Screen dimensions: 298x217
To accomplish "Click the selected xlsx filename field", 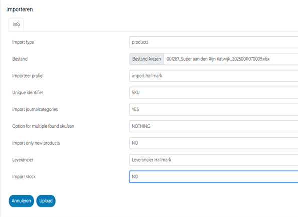I will [231, 59].
